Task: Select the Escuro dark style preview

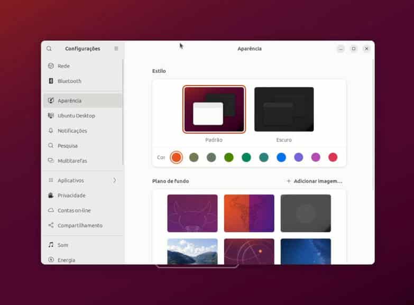Action: [284, 109]
